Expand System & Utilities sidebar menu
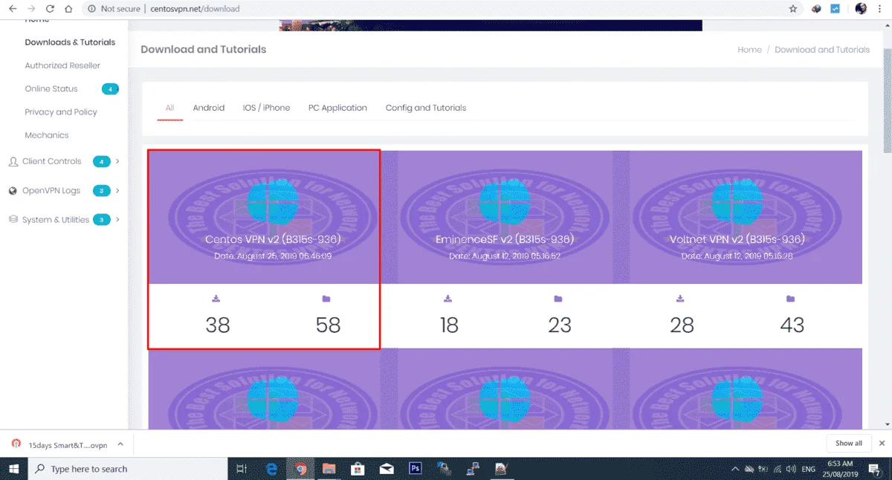Viewport: 892px width, 480px height. [x=64, y=220]
